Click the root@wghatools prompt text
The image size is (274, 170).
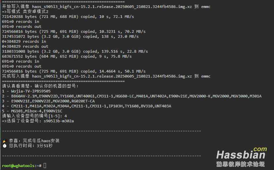21,165
